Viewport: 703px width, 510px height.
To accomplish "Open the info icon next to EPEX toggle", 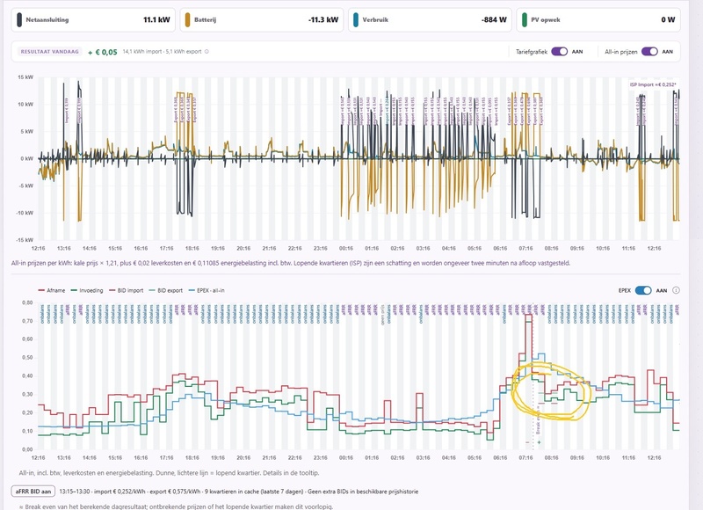I will pos(676,290).
